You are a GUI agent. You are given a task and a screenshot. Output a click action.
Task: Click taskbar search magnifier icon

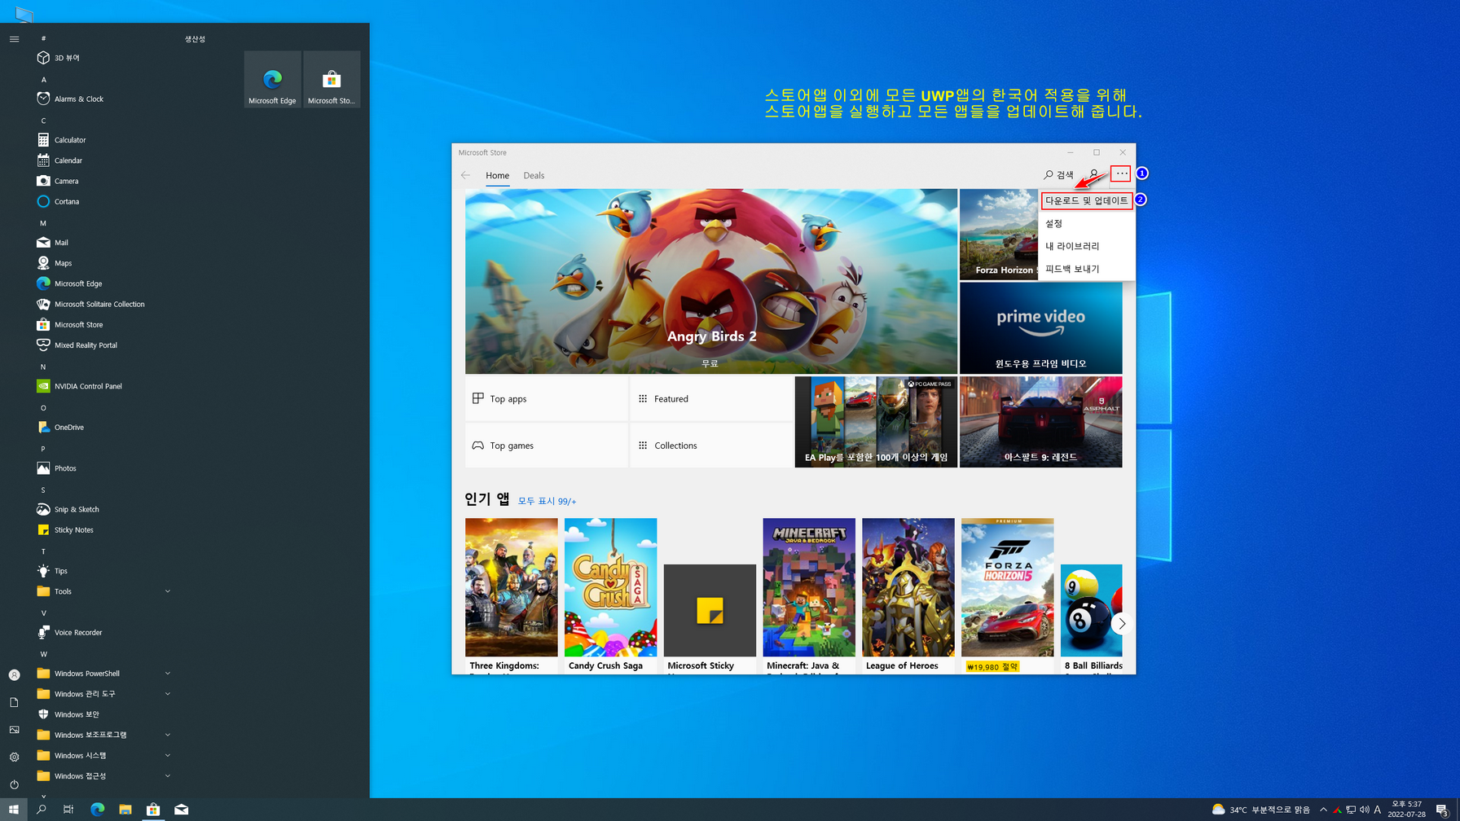pyautogui.click(x=42, y=810)
